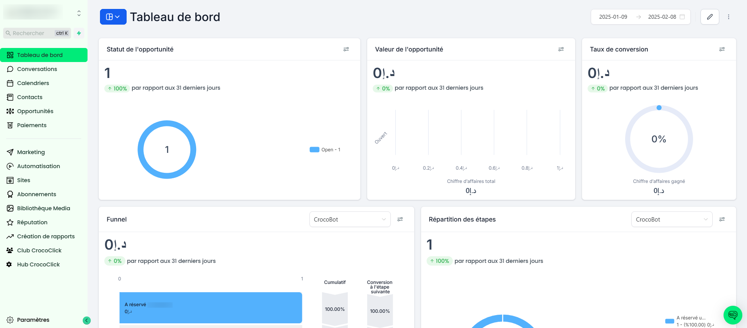Click the pencil edit dashboard icon
Screen dimensions: 747x328
(x=709, y=17)
